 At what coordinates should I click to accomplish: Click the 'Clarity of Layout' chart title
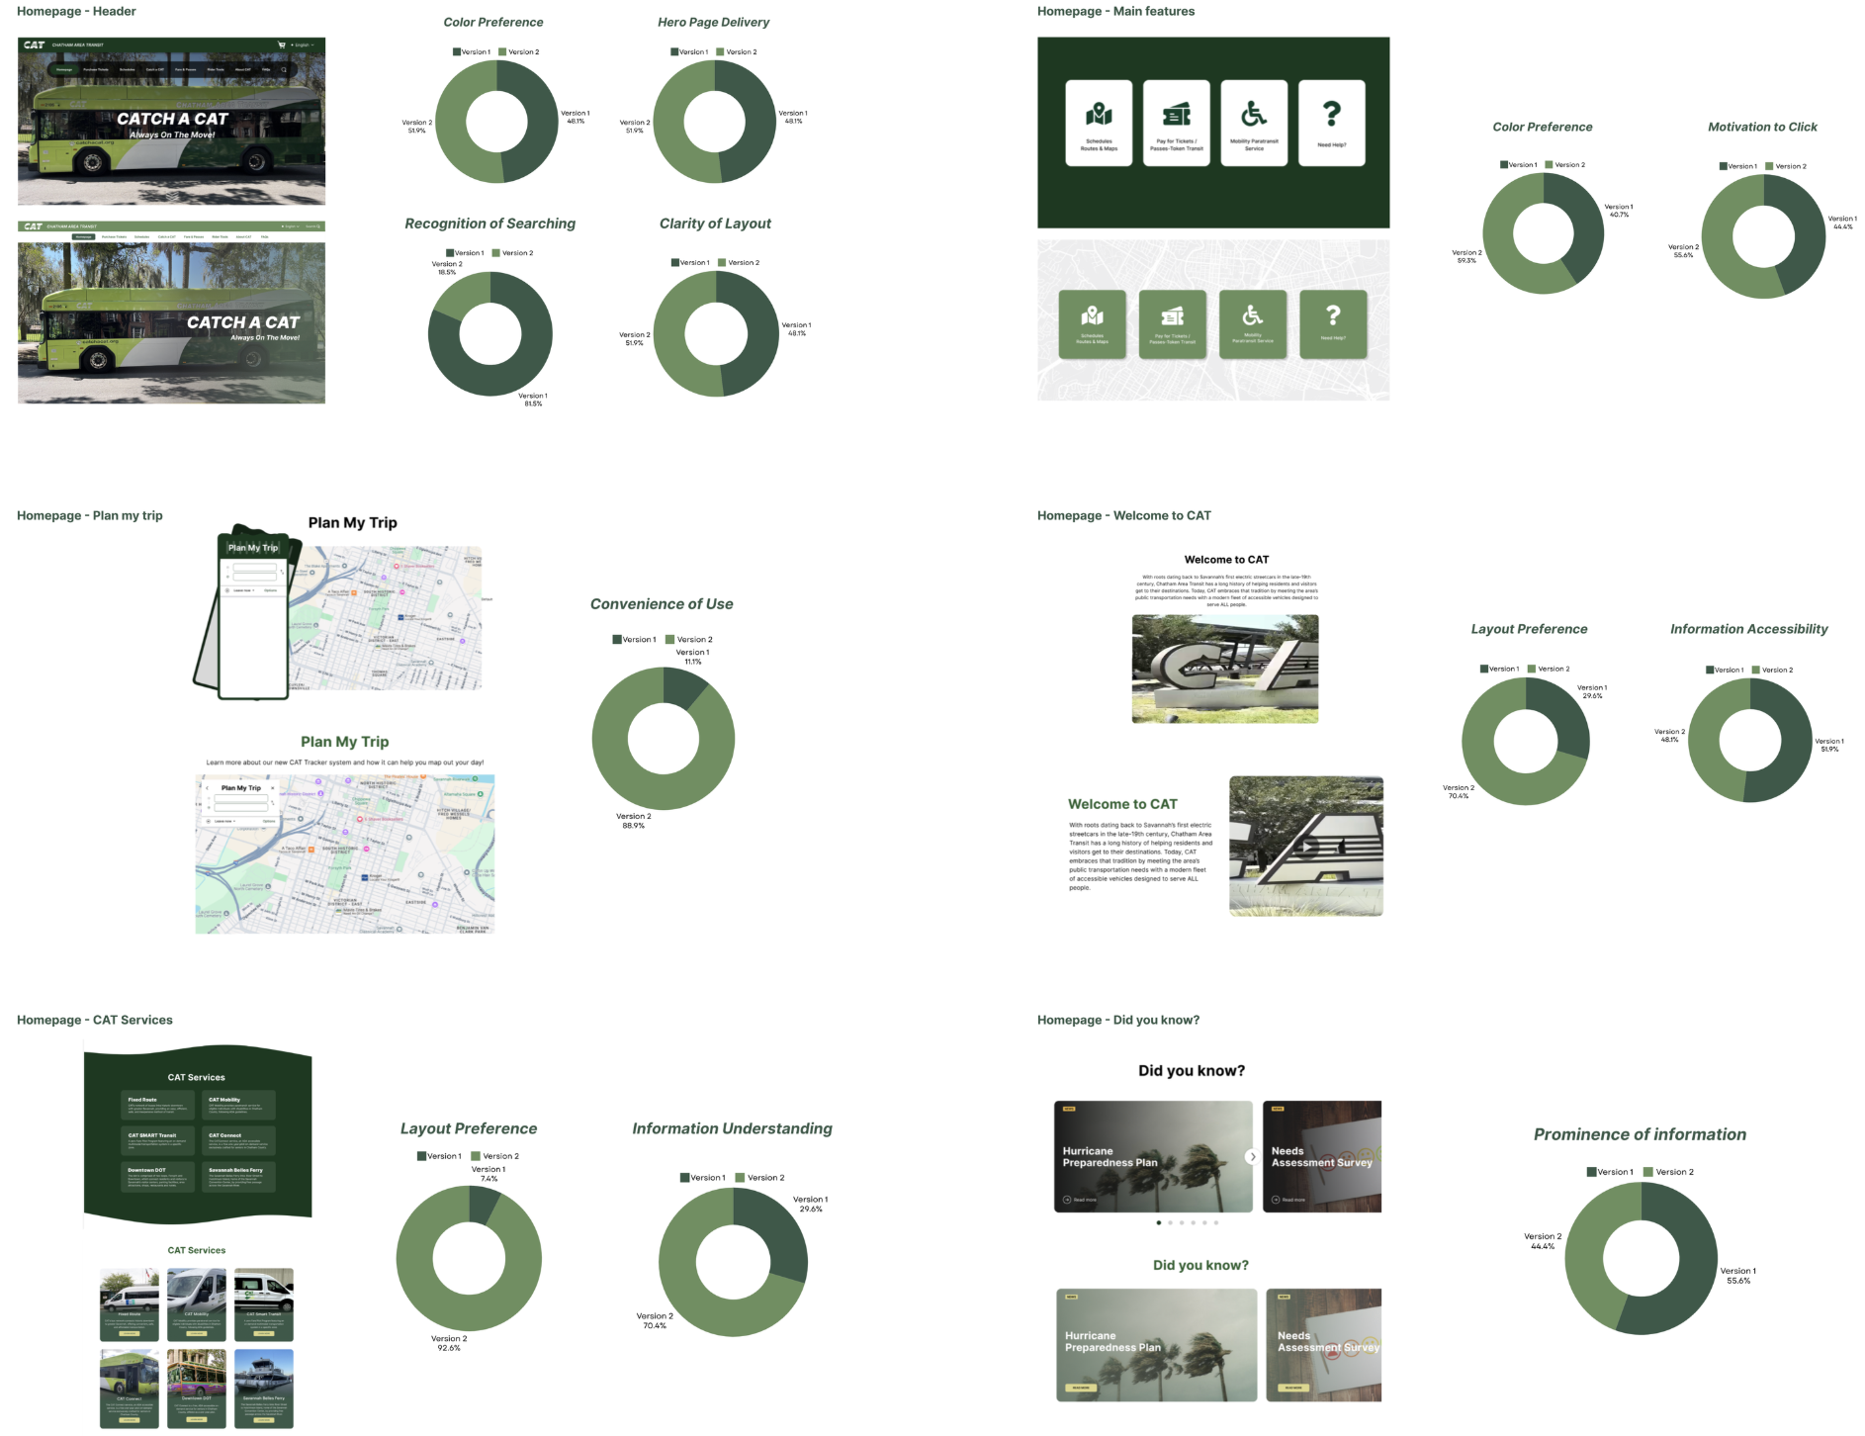(715, 224)
